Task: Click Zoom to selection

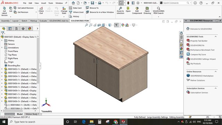Action: click(x=120, y=11)
